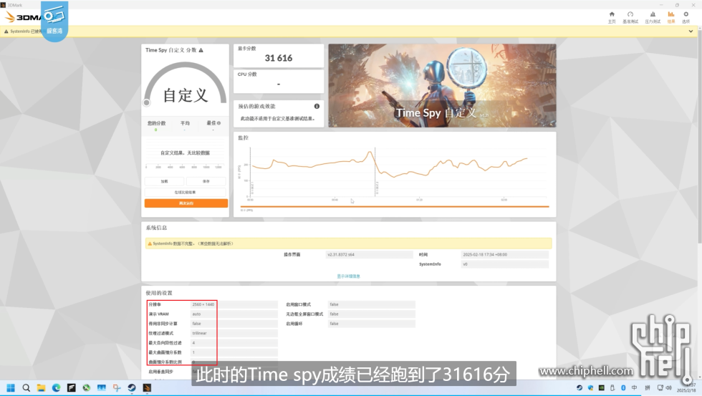Open Steam from the taskbar

click(x=132, y=388)
